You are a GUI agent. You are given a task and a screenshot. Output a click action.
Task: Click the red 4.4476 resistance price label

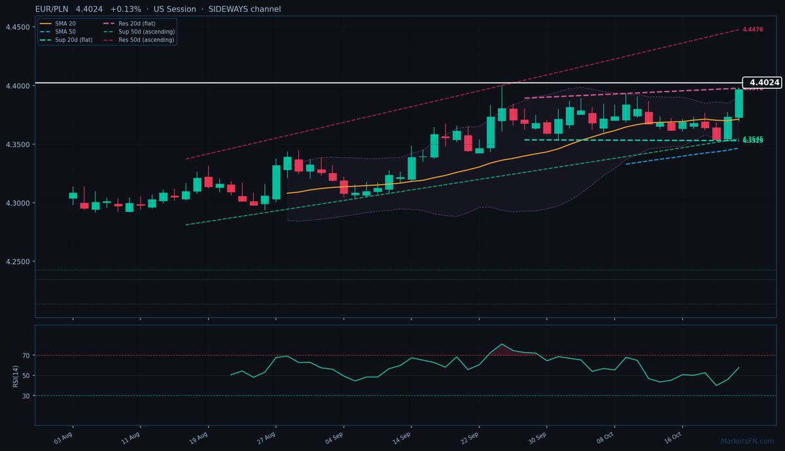(x=753, y=30)
